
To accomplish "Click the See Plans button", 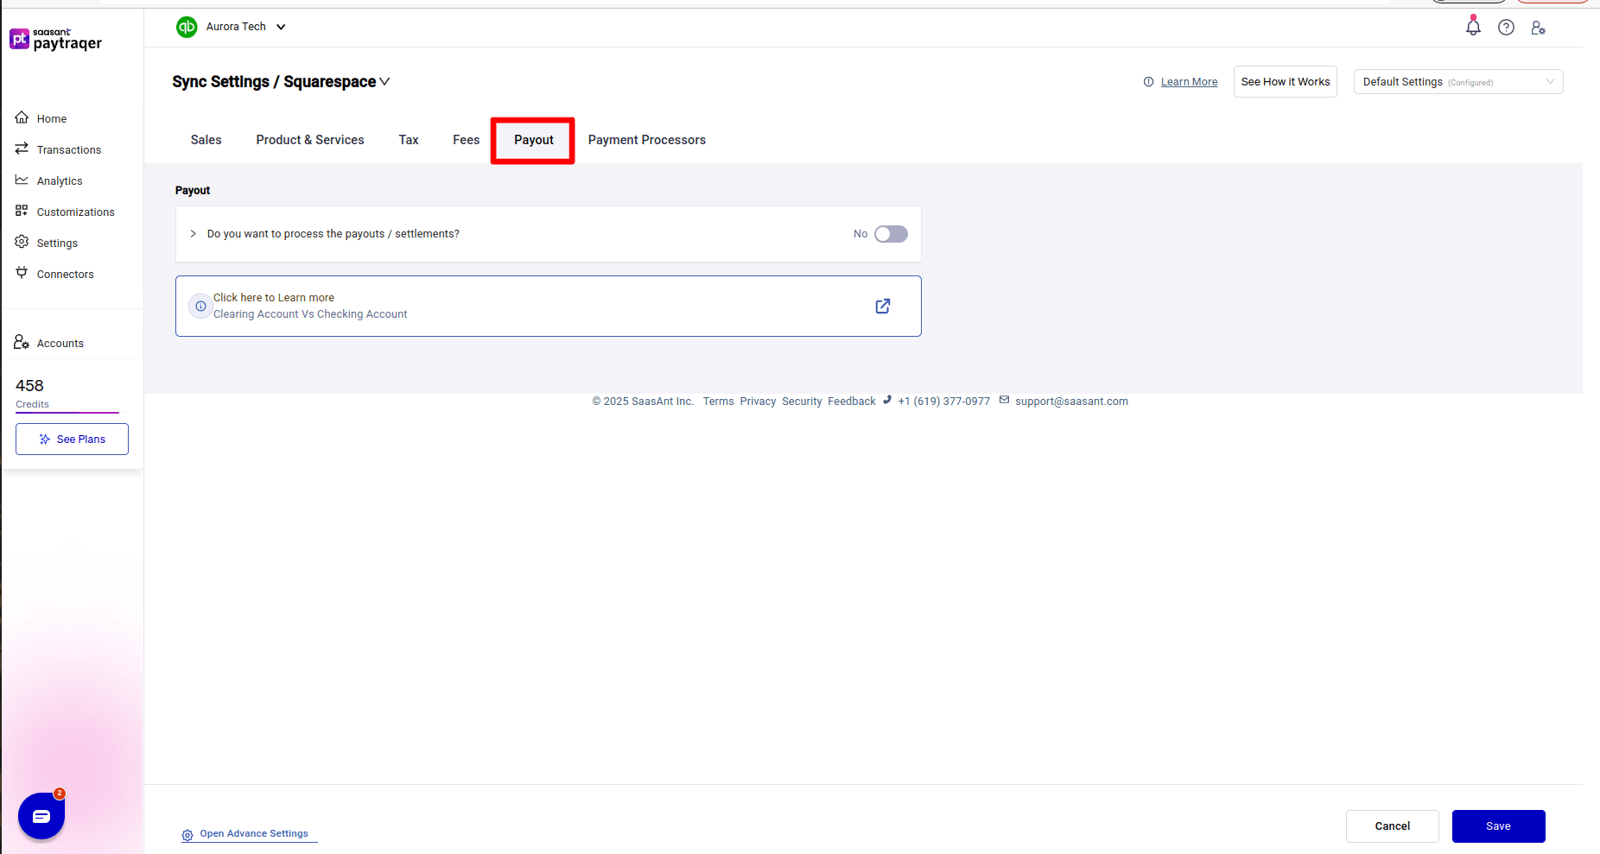I will pos(72,439).
